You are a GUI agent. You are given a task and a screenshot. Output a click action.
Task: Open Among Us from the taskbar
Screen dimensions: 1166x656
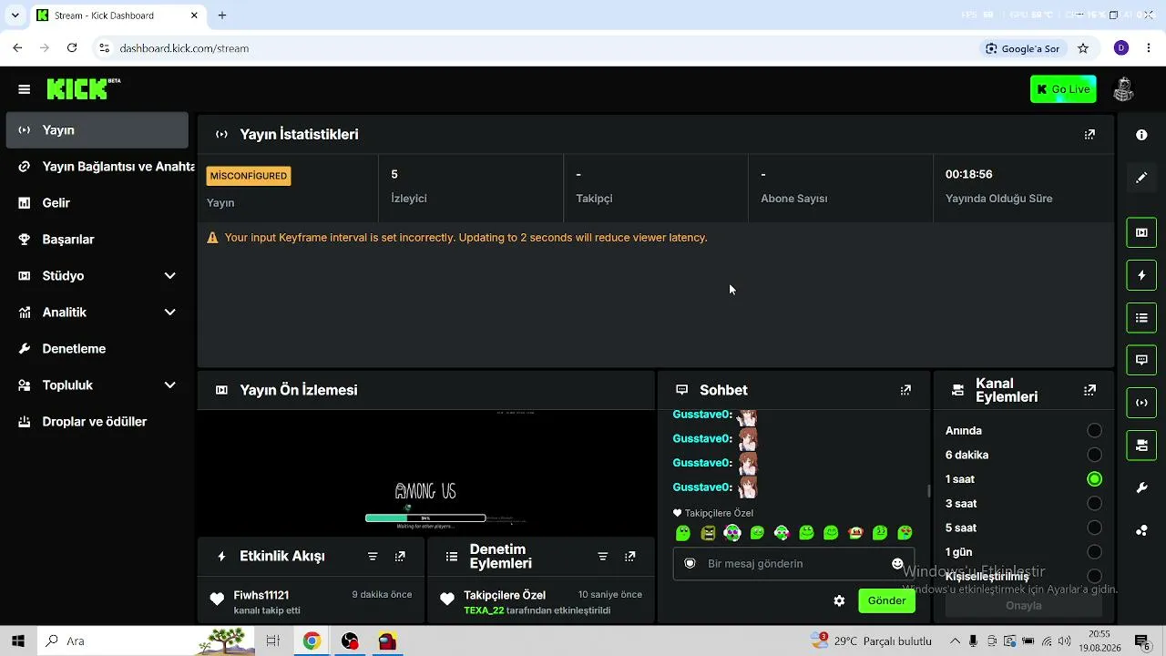coord(388,641)
